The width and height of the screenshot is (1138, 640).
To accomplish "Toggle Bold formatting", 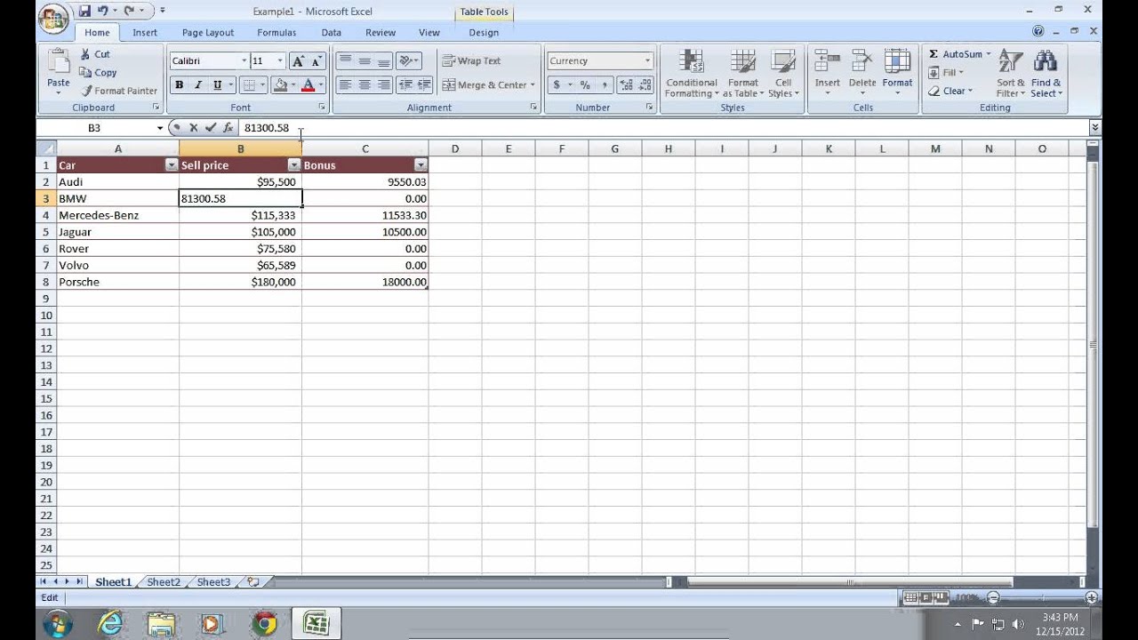I will pyautogui.click(x=179, y=85).
